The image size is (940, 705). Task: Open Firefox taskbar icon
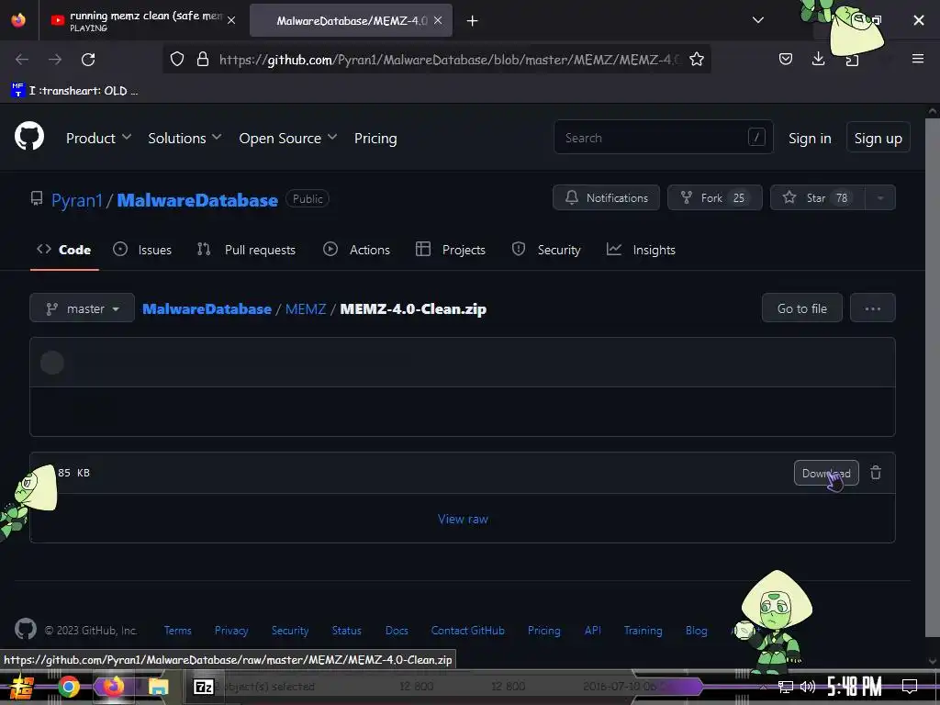pyautogui.click(x=113, y=687)
